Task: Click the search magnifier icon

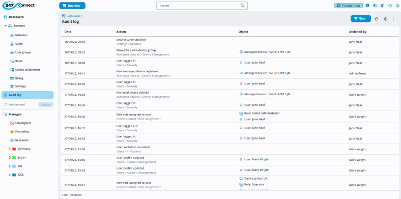Action: point(242,6)
